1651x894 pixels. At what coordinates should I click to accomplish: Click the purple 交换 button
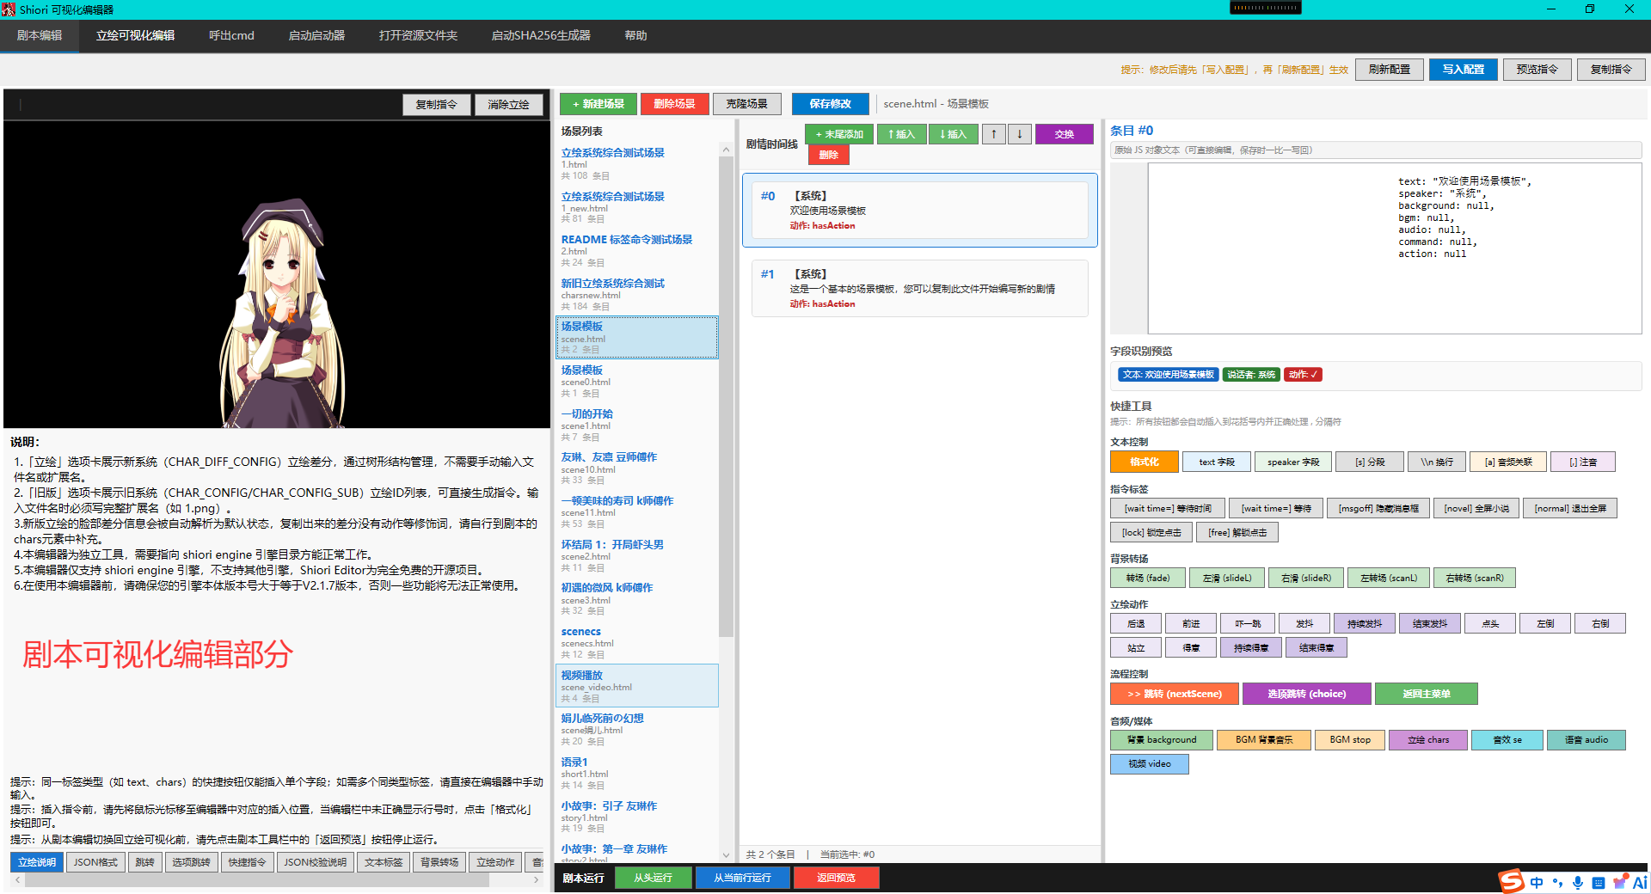click(x=1065, y=134)
